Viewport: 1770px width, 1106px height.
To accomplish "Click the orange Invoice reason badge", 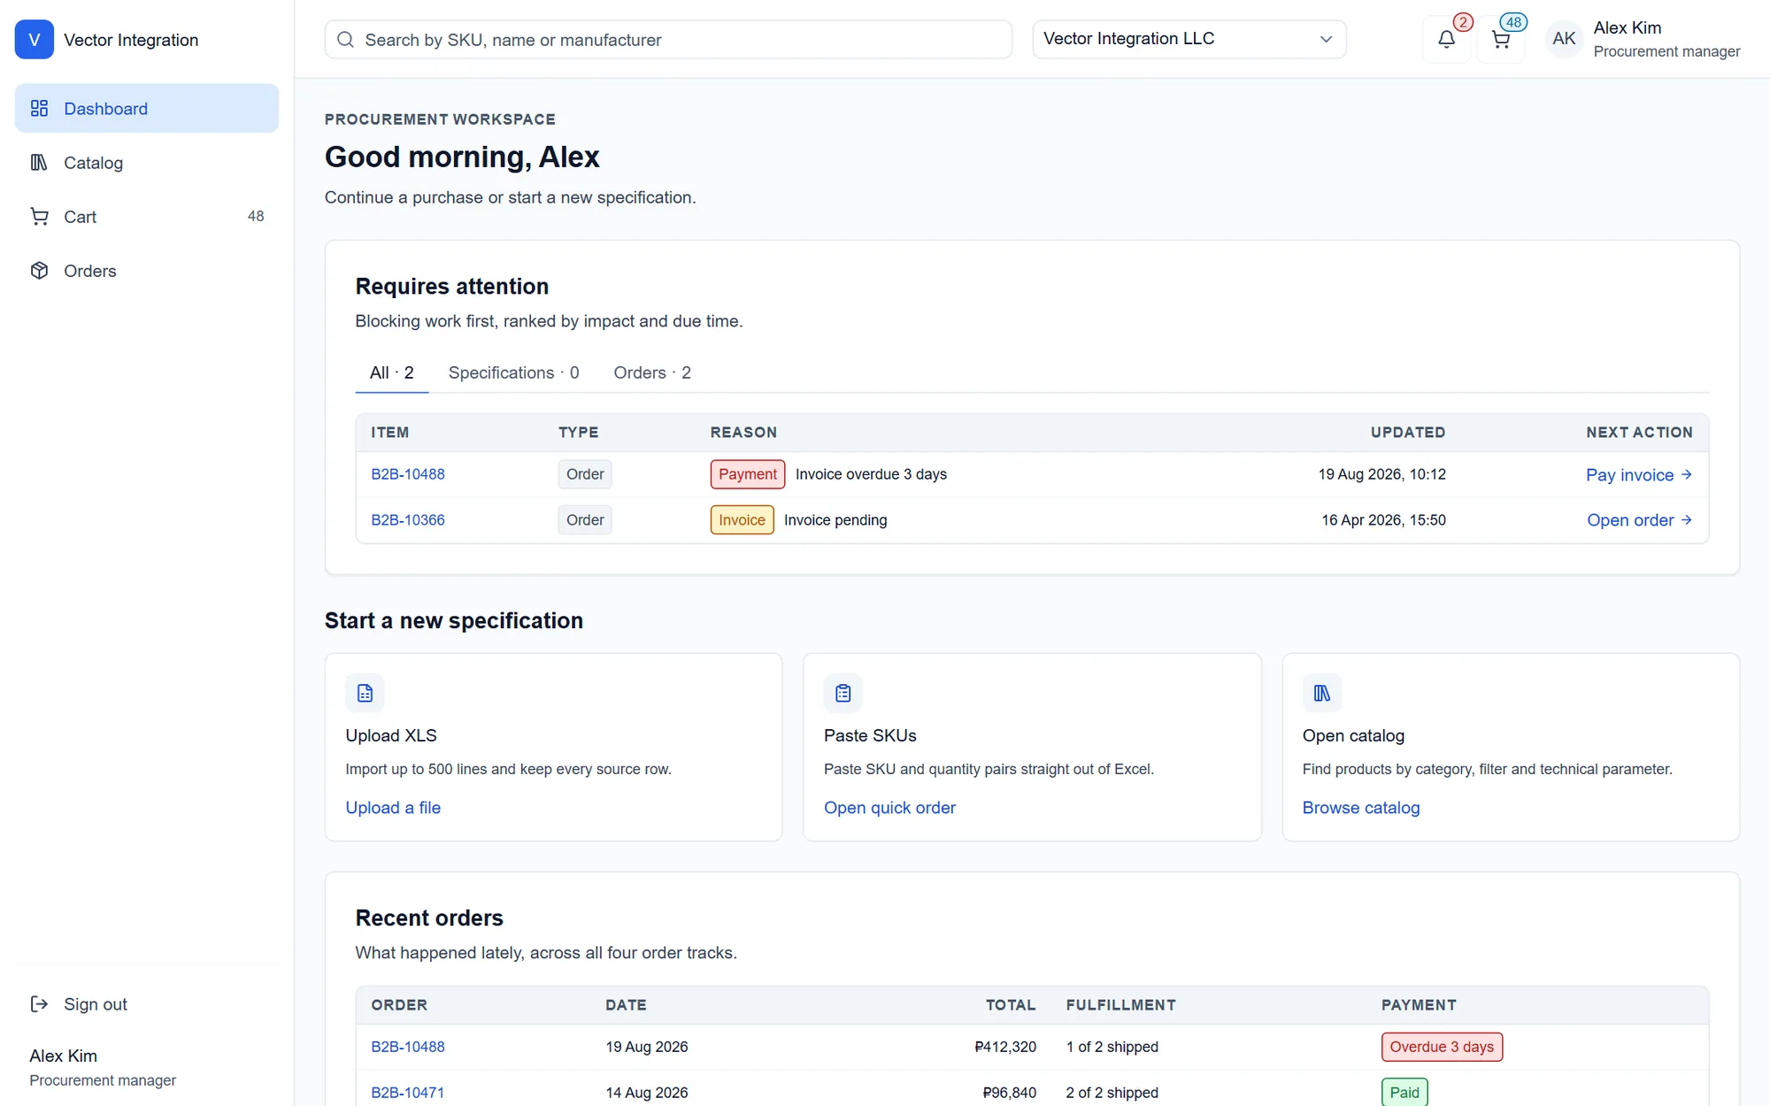I will point(743,520).
